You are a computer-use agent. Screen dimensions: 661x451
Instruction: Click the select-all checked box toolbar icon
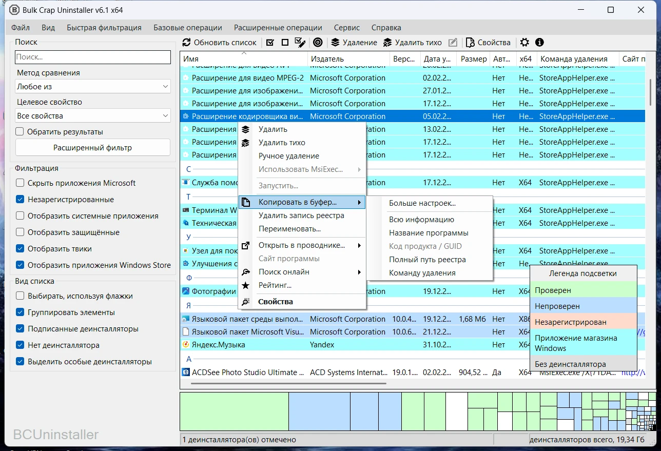pyautogui.click(x=270, y=43)
